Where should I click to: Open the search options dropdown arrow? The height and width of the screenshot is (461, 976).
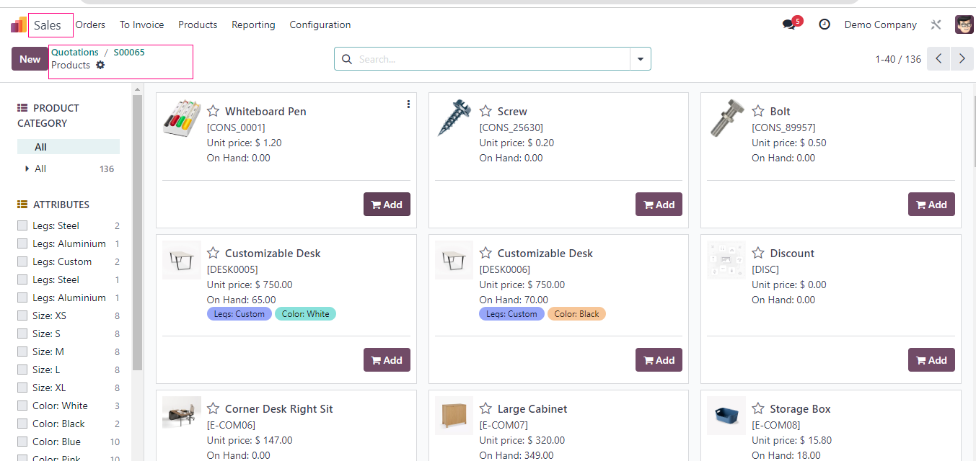point(641,59)
